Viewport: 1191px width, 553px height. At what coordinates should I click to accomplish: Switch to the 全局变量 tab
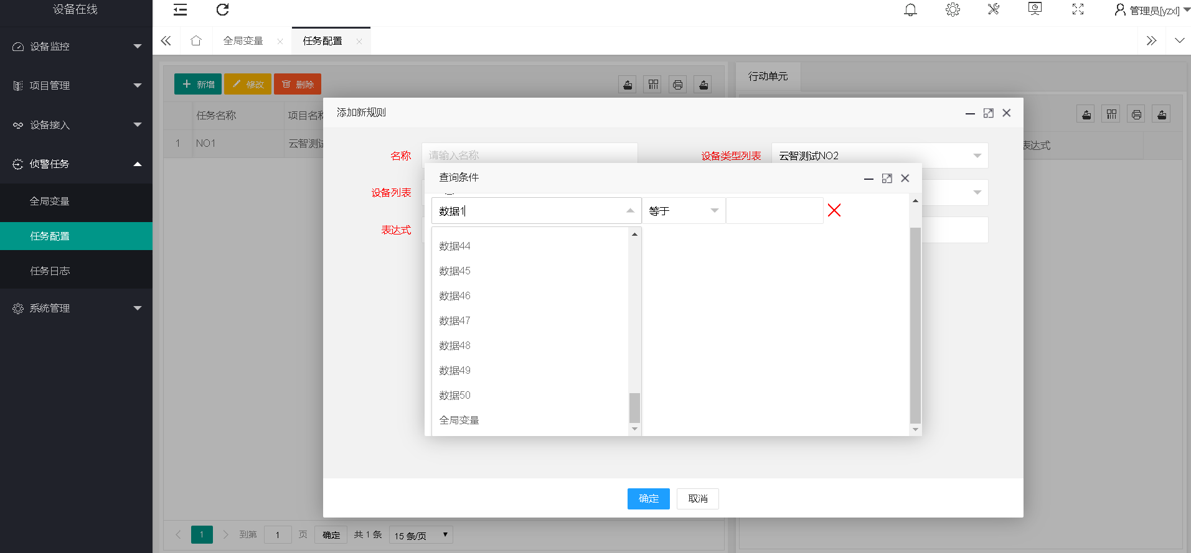coord(243,41)
